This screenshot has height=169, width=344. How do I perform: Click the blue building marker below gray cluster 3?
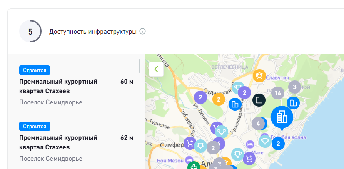click(x=293, y=103)
